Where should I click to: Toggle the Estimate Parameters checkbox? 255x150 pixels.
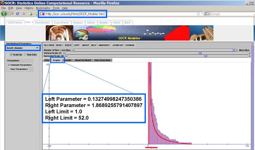[x=9, y=65]
